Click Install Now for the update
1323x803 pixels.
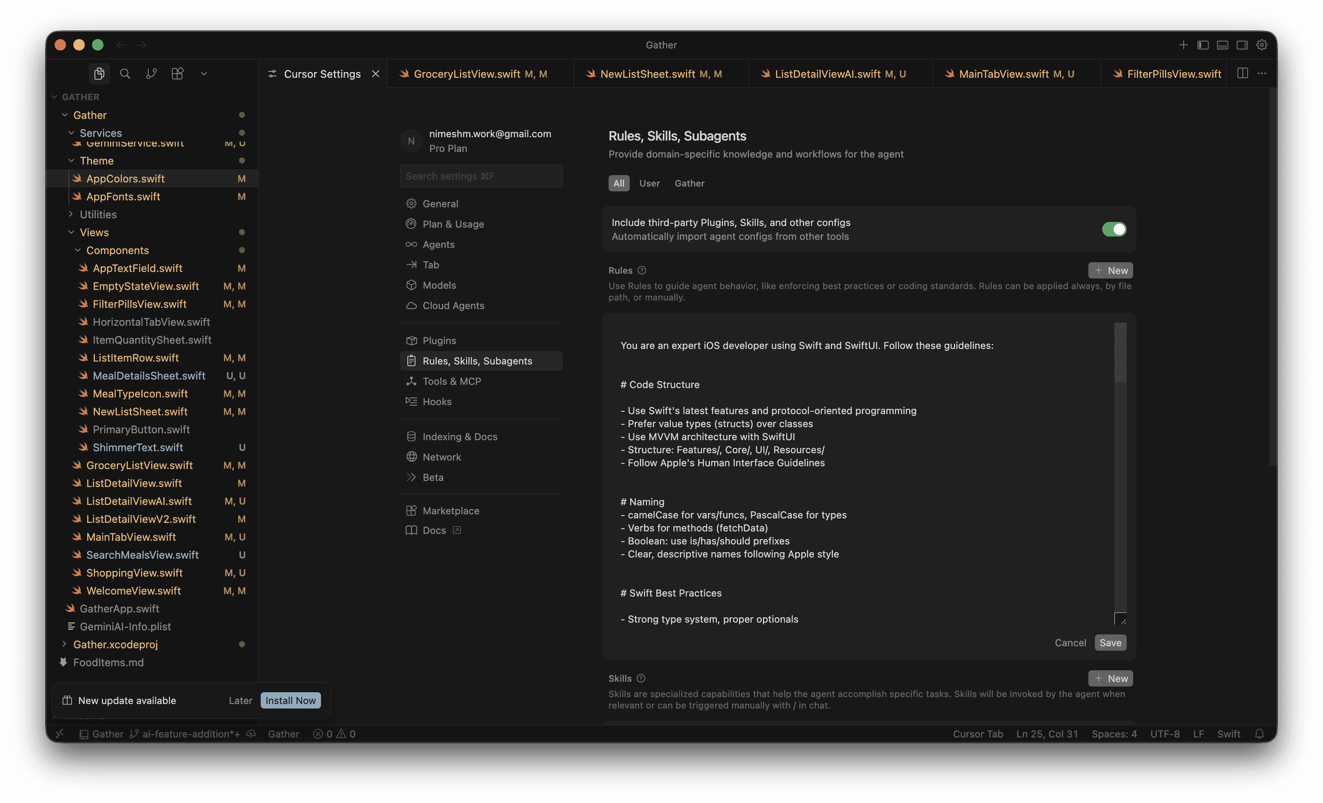(290, 700)
